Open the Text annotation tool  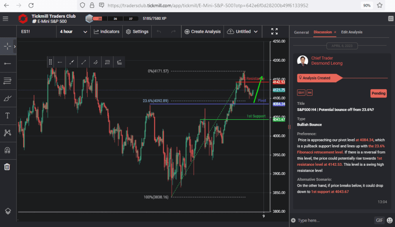click(x=8, y=116)
